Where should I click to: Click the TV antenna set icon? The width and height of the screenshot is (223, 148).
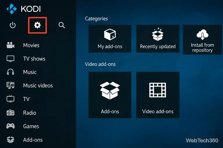10,99
